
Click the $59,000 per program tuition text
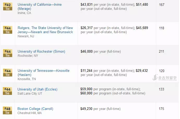110,89
